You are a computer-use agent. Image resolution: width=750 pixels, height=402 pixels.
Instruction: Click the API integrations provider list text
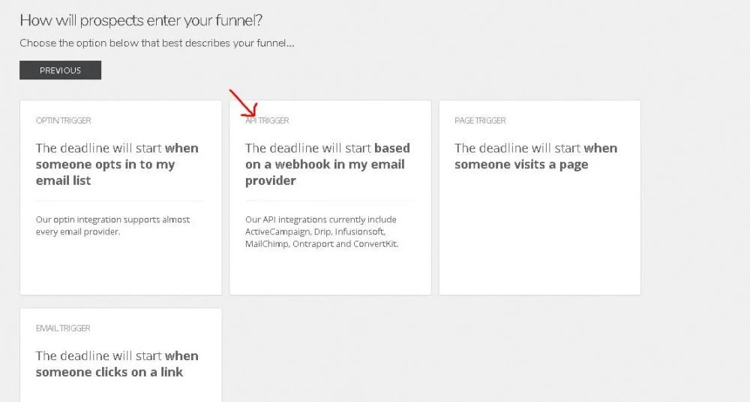321,231
